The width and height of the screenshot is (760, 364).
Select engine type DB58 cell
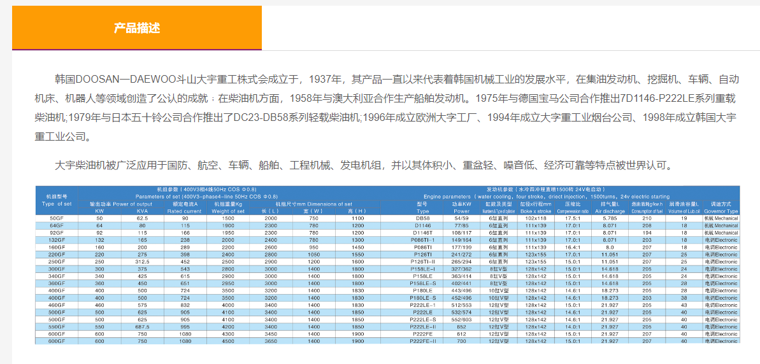pyautogui.click(x=423, y=218)
